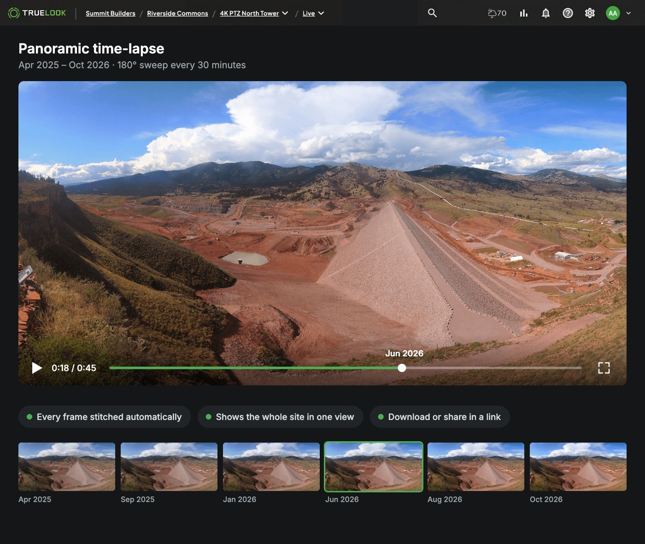Open the search magnifier icon
Image resolution: width=645 pixels, height=544 pixels.
432,13
